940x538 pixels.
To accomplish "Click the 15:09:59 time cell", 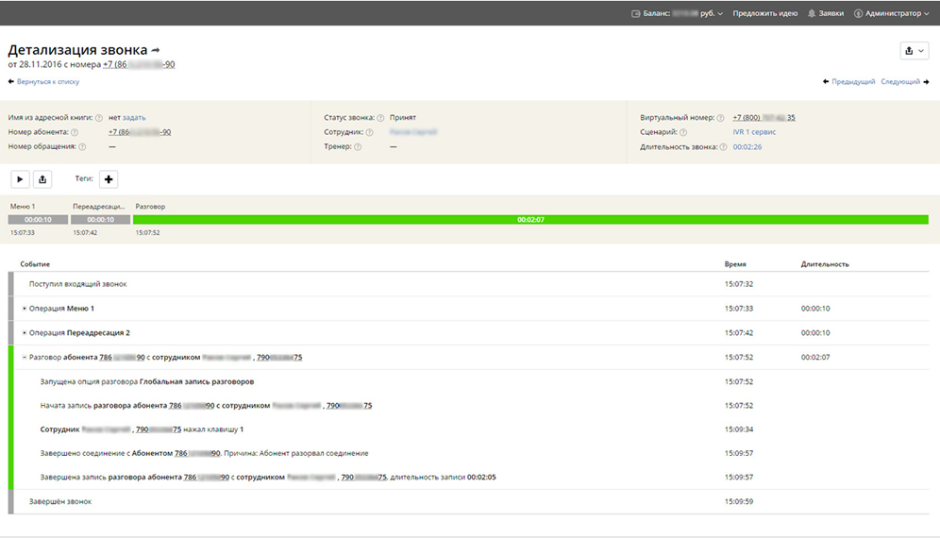I will [739, 501].
